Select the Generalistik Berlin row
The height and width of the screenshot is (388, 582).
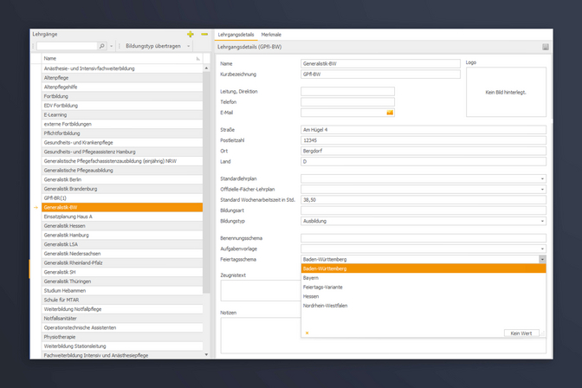[122, 179]
